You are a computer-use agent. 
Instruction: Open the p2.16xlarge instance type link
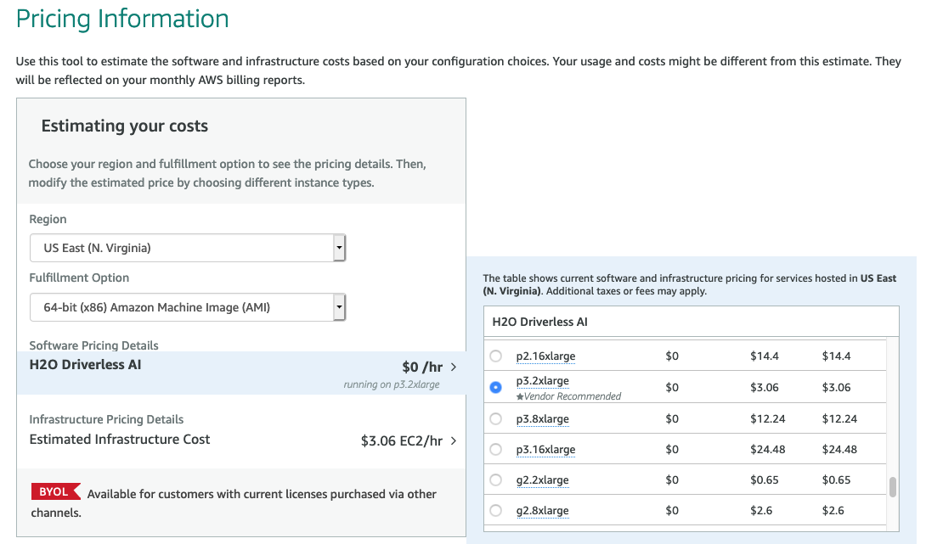point(545,356)
